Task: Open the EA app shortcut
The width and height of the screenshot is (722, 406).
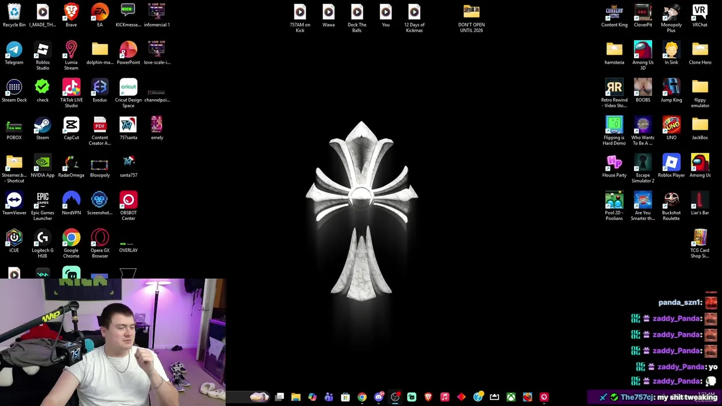Action: click(x=100, y=15)
